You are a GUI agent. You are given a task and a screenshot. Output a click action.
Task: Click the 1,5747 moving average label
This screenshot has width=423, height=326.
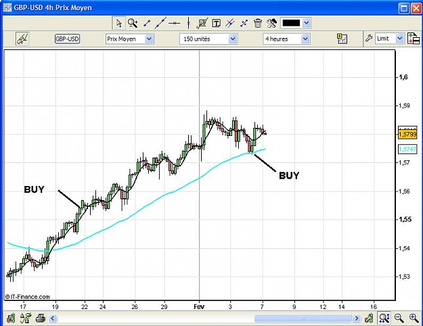(407, 149)
